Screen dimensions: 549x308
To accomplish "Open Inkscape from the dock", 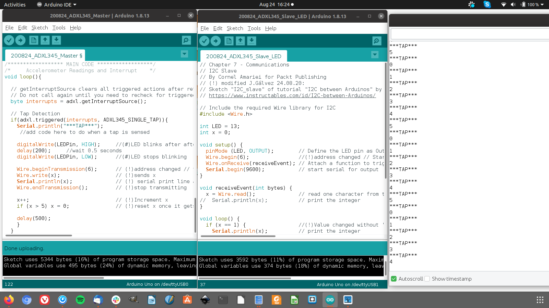I will coord(205,300).
